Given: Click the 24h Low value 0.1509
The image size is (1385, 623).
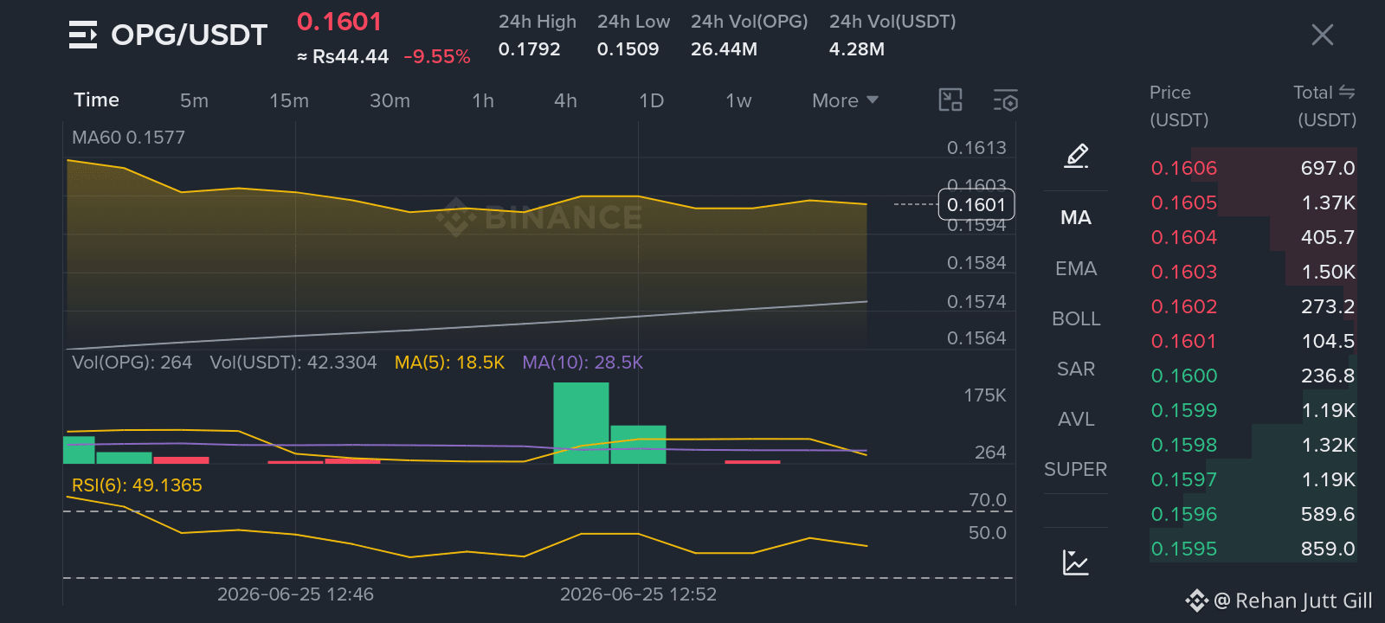Looking at the screenshot, I should [628, 49].
